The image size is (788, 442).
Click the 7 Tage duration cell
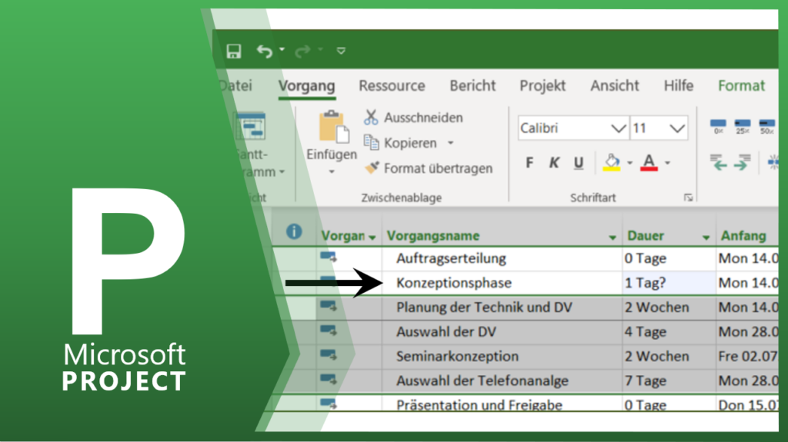coord(669,381)
